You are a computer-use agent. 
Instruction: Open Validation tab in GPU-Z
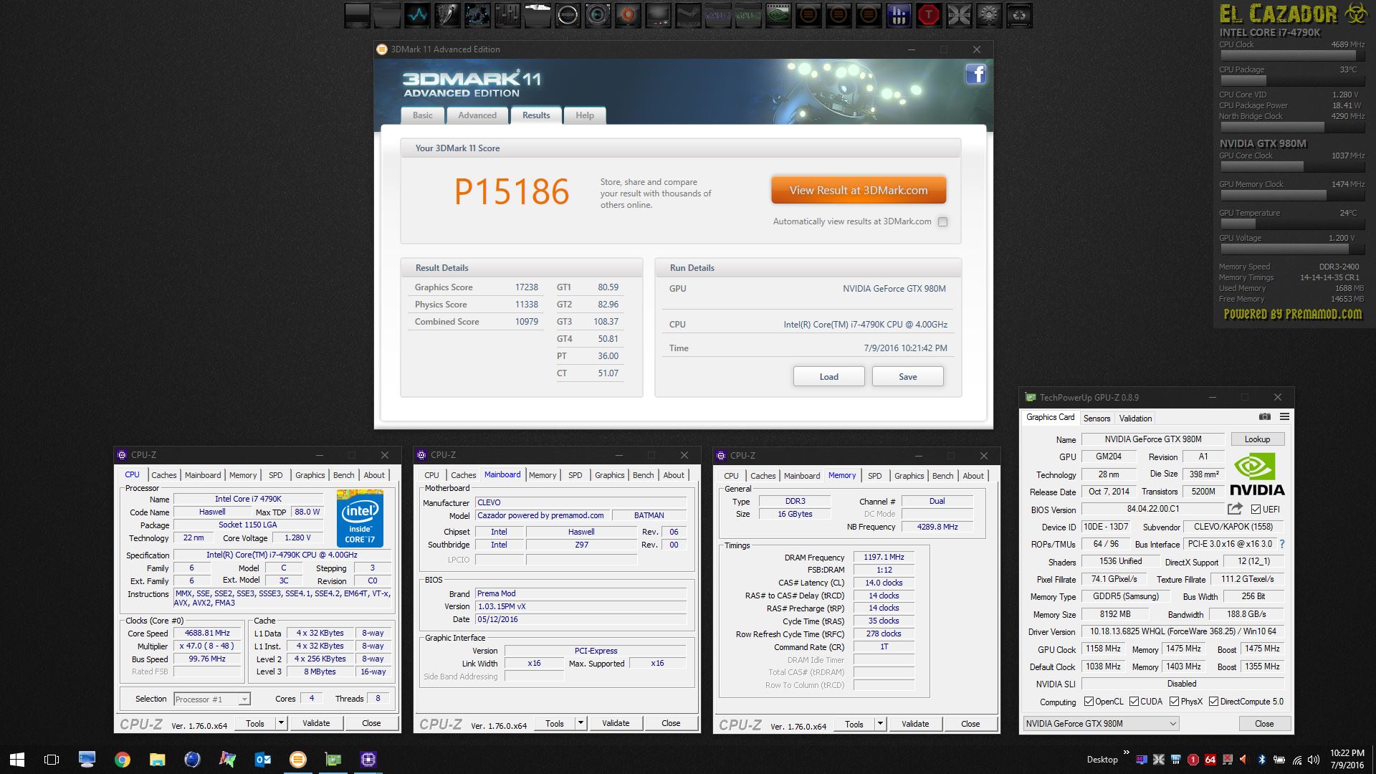click(x=1135, y=419)
